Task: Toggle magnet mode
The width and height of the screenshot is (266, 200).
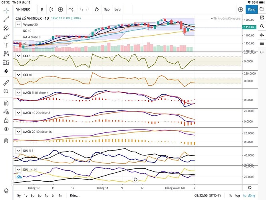Action: pyautogui.click(x=6, y=103)
